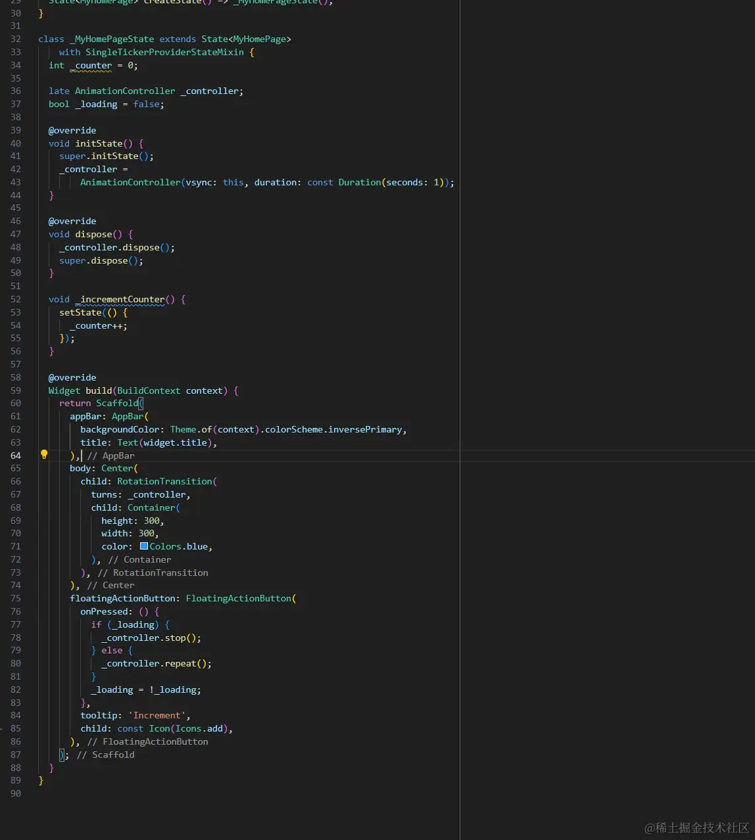Click the _controller.repeat() call
Screen dimensions: 755x840
[x=157, y=663]
